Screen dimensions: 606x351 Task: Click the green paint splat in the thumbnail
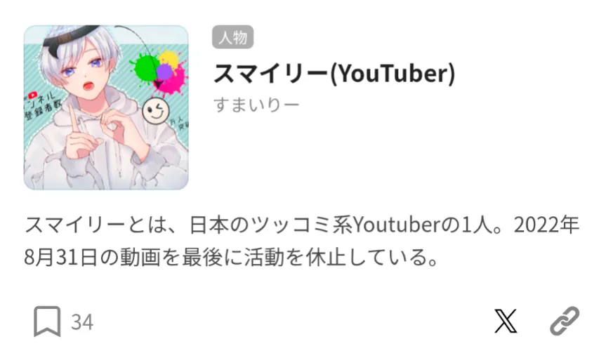pos(145,67)
